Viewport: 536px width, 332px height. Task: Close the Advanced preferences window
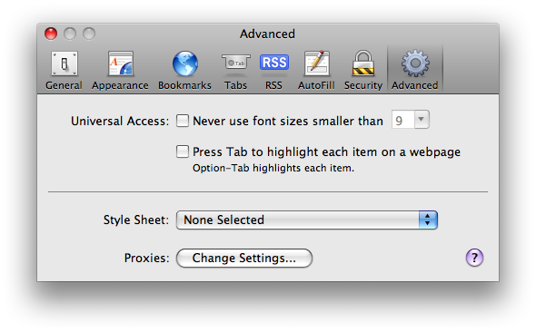[51, 34]
